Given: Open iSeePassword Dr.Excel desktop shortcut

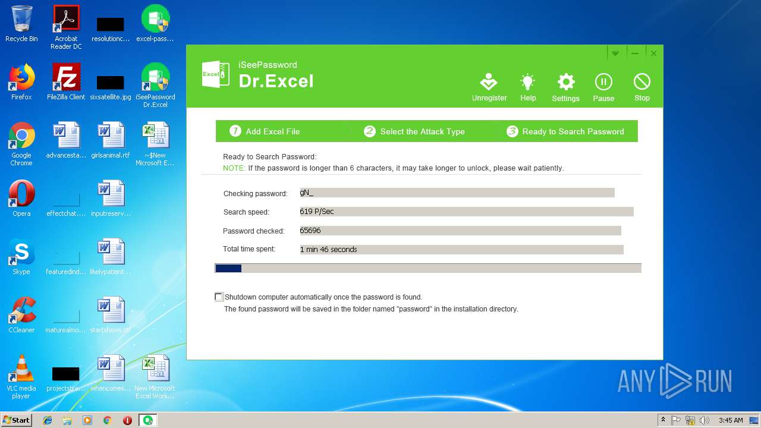Looking at the screenshot, I should click(x=155, y=86).
